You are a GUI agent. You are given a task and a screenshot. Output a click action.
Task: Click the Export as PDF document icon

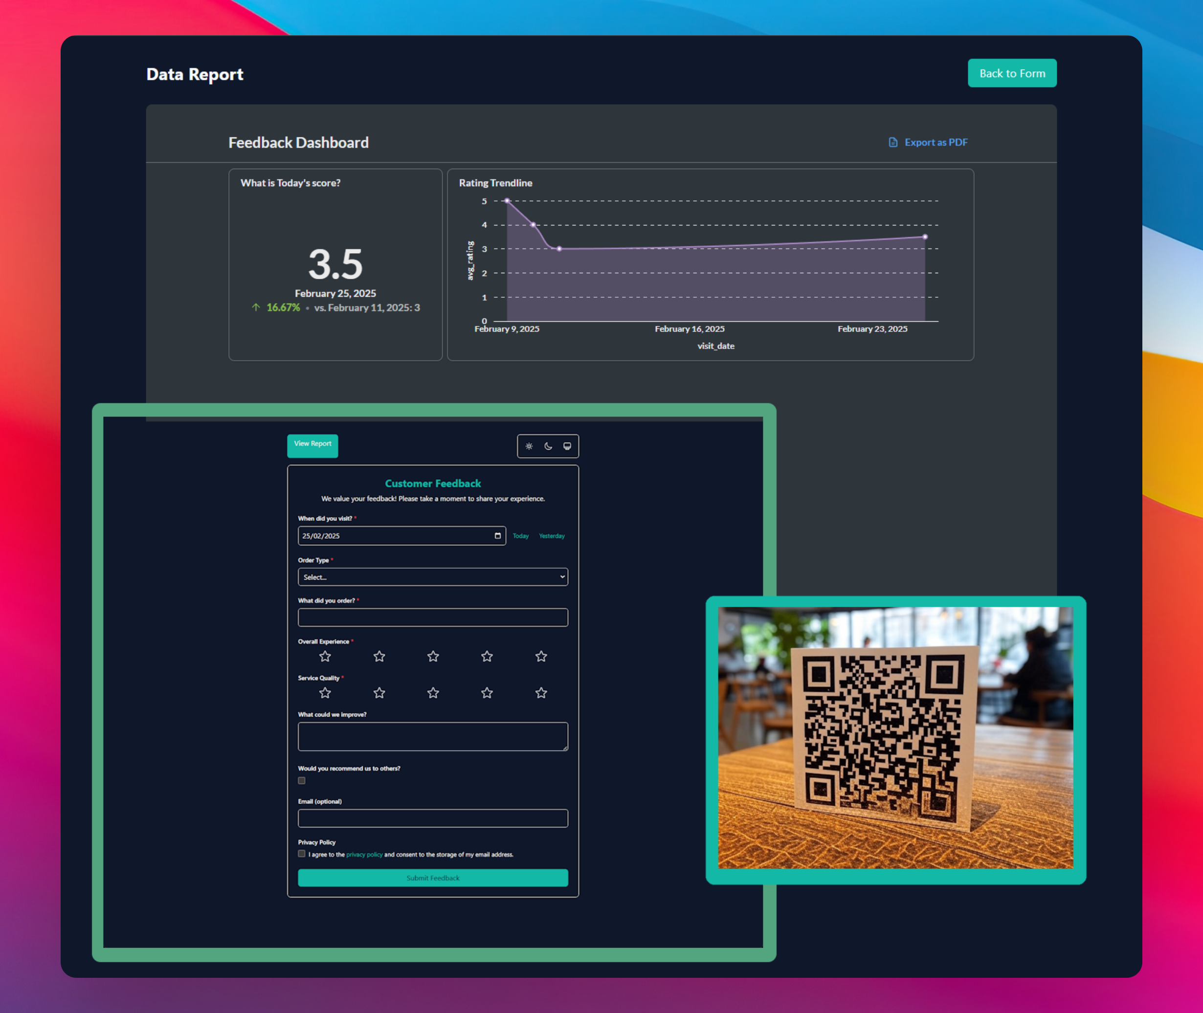click(892, 142)
